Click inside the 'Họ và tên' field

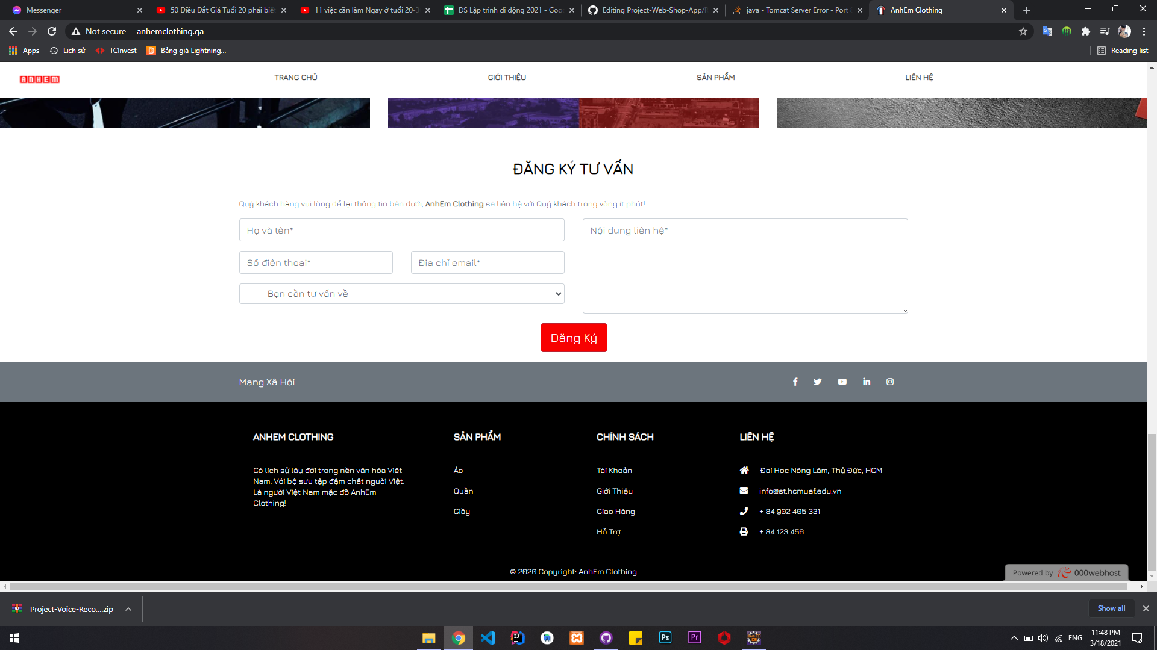tap(401, 230)
